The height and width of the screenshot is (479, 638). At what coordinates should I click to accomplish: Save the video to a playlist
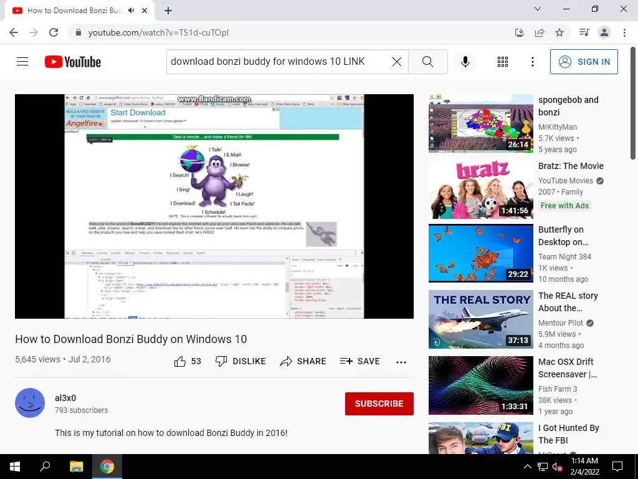click(359, 361)
